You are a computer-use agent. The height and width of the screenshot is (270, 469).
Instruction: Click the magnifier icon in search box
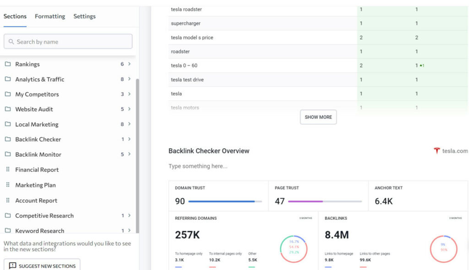11,42
